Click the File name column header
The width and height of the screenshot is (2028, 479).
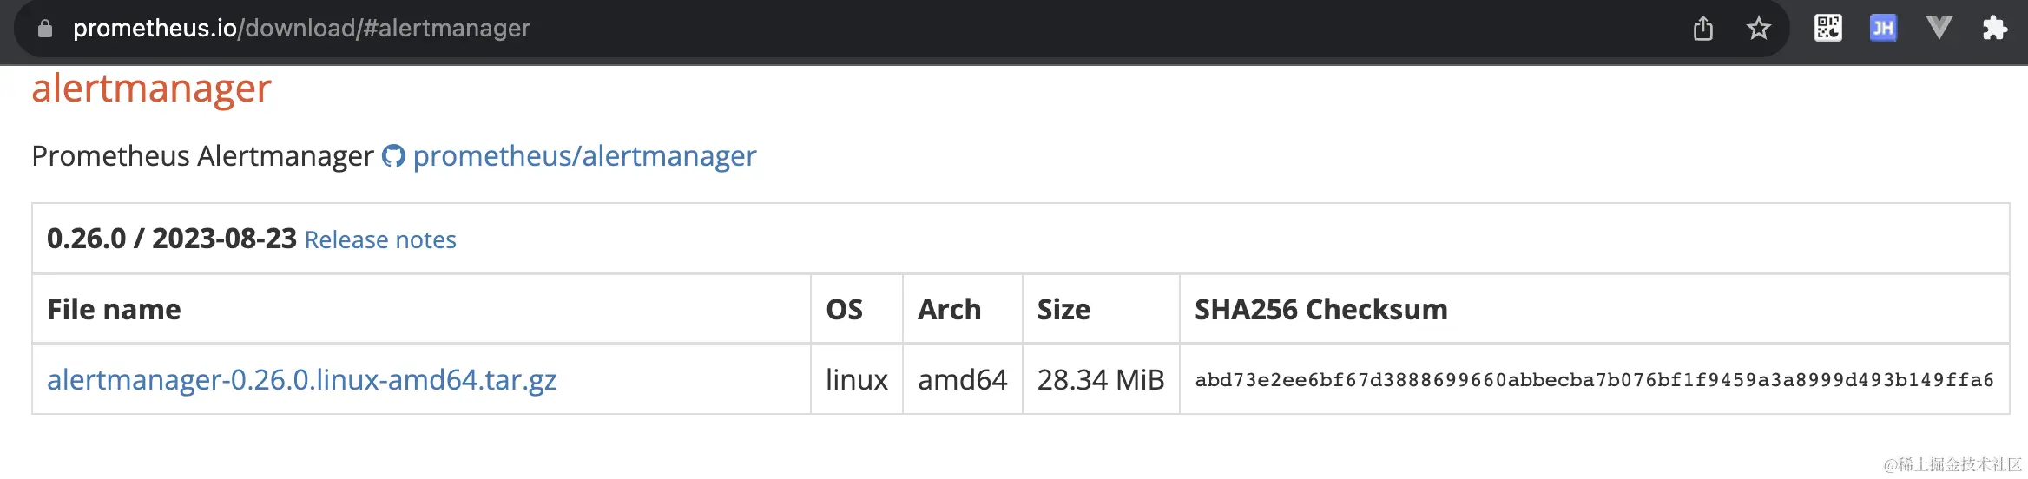114,310
